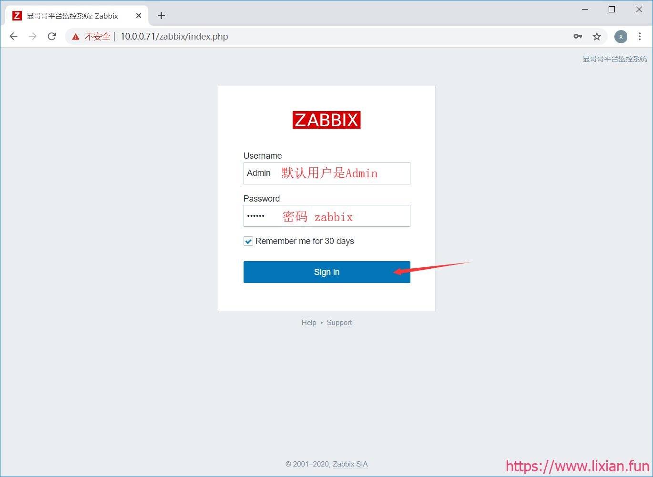Open Chrome's three-dot menu
The height and width of the screenshot is (477, 653).
coord(640,36)
